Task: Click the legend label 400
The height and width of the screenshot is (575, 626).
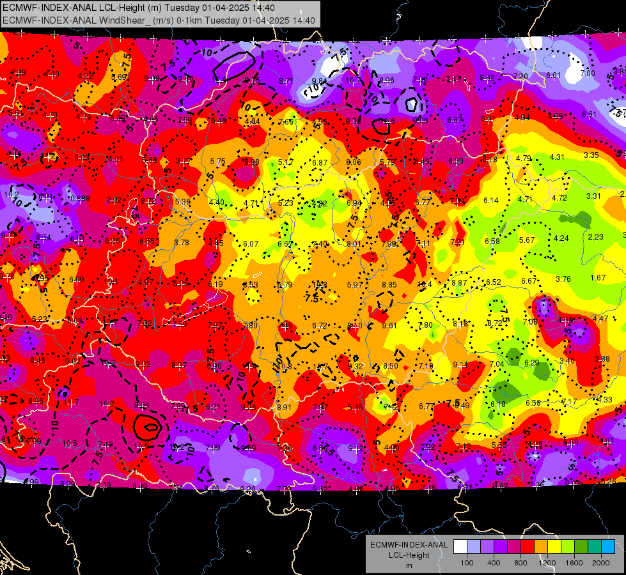Action: pos(494,563)
